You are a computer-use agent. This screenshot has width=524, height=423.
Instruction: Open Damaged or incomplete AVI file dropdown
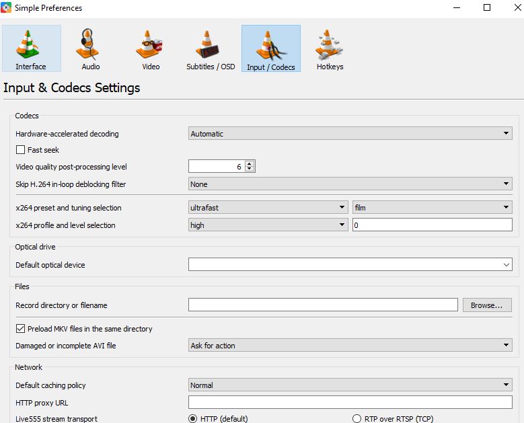pos(350,346)
